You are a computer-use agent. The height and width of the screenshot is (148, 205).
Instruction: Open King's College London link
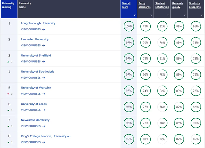(46, 136)
